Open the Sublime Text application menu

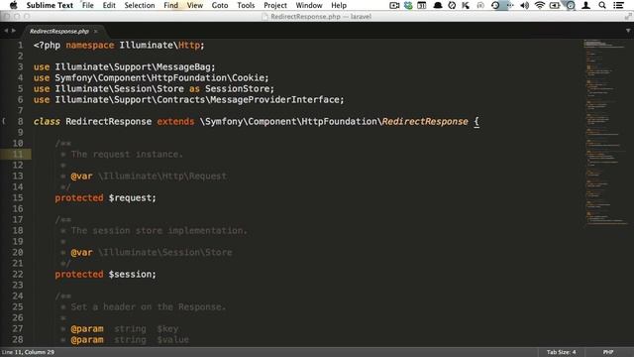[x=50, y=5]
